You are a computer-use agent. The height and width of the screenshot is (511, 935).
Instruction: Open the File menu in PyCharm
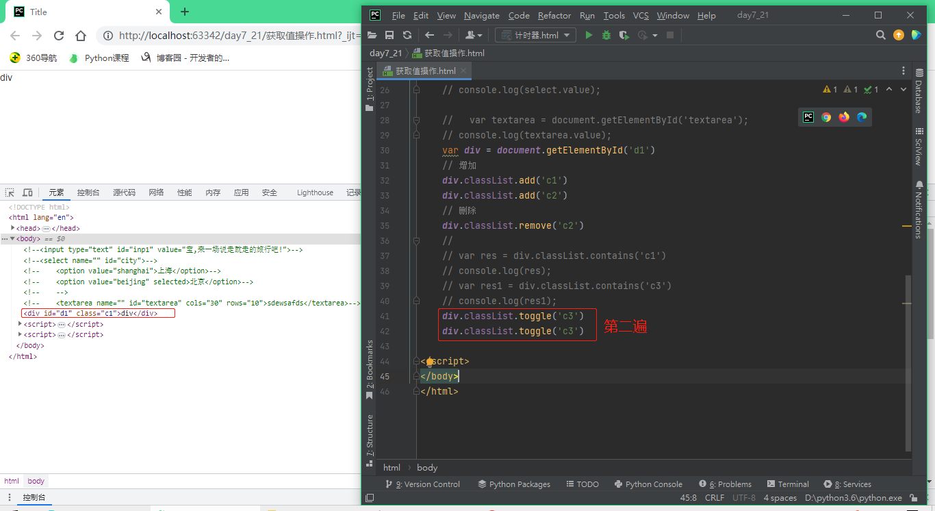[x=398, y=16]
